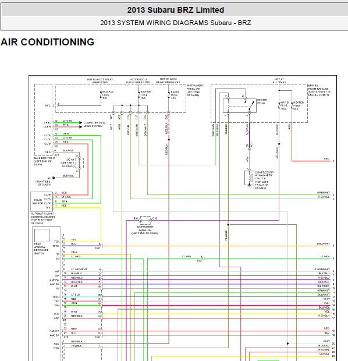Click the "HOT AT ALL TIMES" label
The image size is (348, 361).
coord(279,80)
